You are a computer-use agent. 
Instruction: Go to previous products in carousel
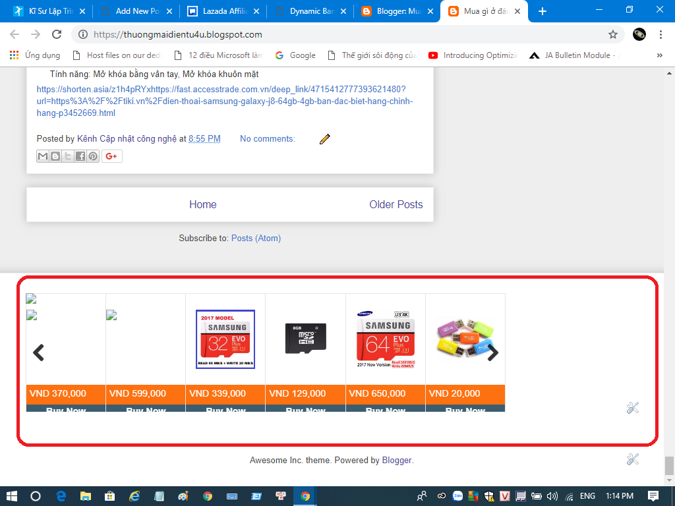pyautogui.click(x=39, y=353)
